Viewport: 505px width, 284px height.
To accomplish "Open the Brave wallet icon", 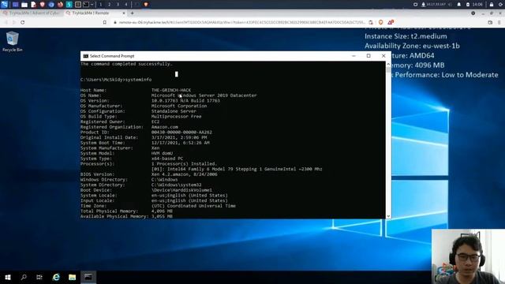I will [490, 22].
